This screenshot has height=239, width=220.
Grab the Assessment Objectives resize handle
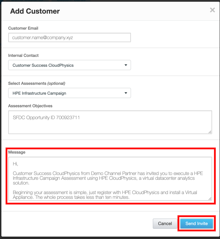click(210, 132)
